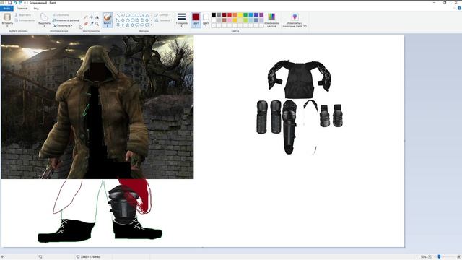Select the Fill with color bucket tool
The height and width of the screenshot is (260, 462).
pos(92,17)
